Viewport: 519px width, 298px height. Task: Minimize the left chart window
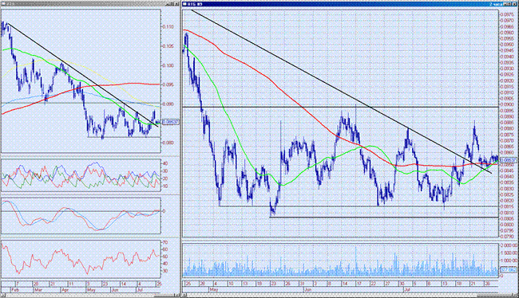point(168,4)
